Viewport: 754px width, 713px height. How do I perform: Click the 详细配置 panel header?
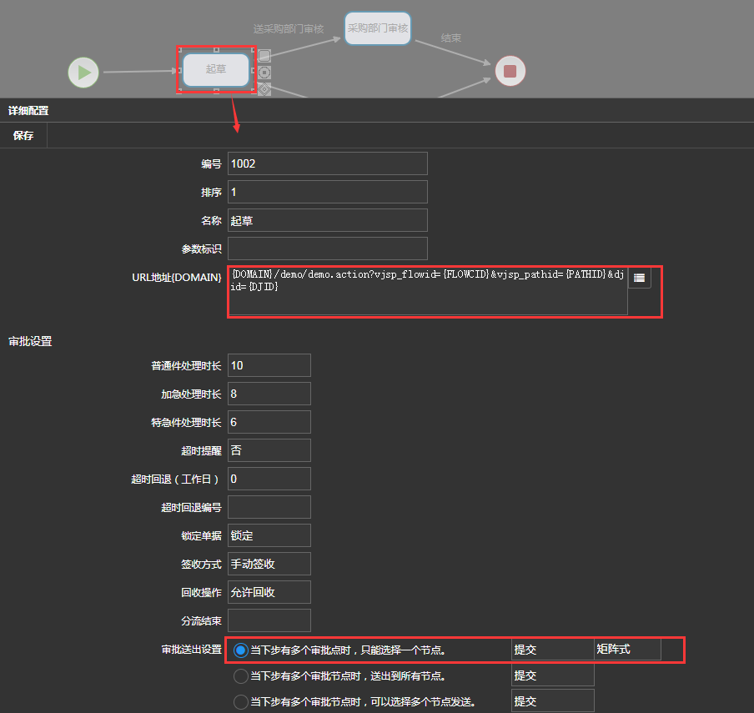(28, 110)
